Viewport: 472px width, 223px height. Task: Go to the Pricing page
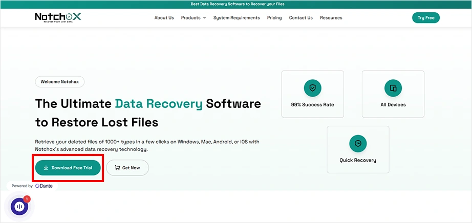tap(274, 18)
